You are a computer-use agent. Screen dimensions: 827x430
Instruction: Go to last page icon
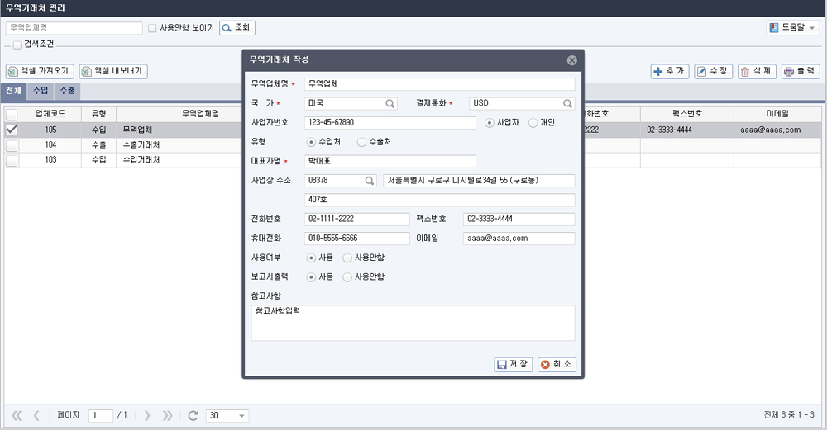pyautogui.click(x=167, y=416)
